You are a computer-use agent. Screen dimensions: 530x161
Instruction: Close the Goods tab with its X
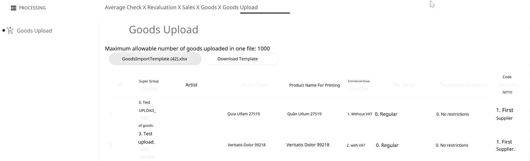point(220,8)
